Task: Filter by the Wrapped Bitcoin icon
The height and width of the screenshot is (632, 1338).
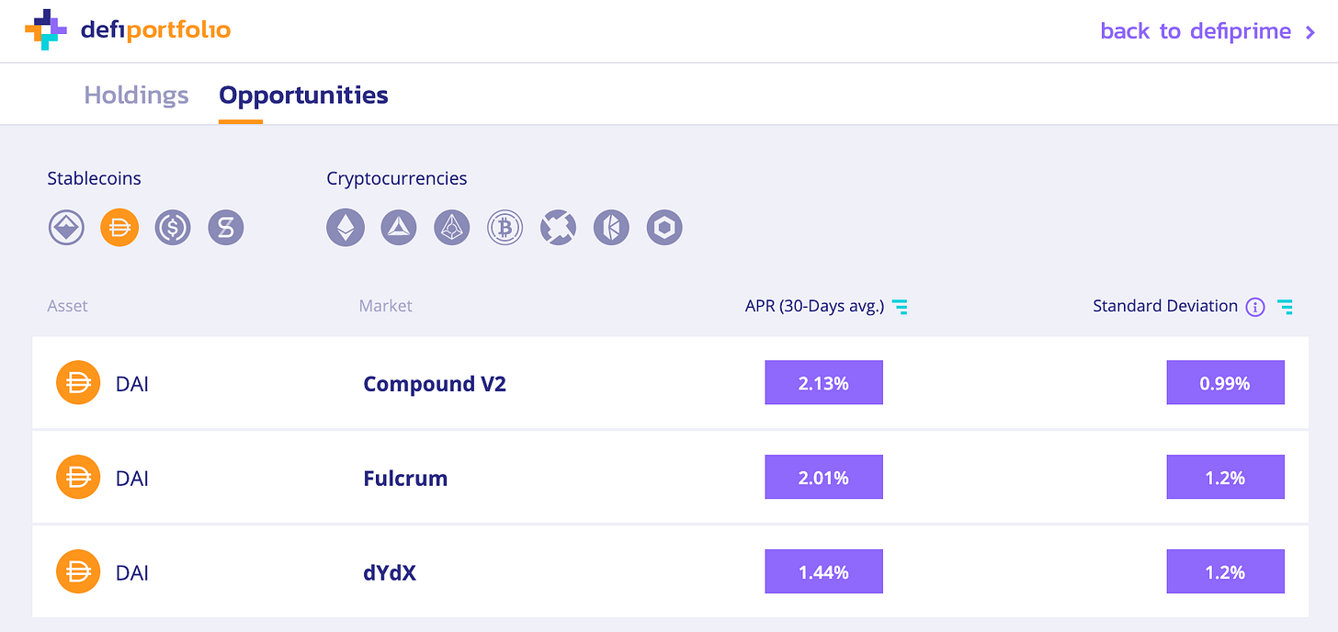Action: tap(505, 227)
